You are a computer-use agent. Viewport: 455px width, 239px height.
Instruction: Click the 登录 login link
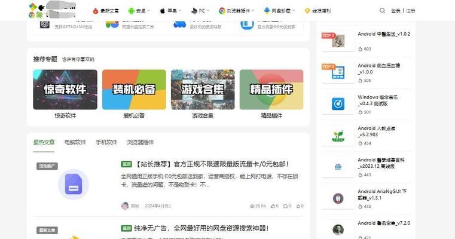pos(396,11)
